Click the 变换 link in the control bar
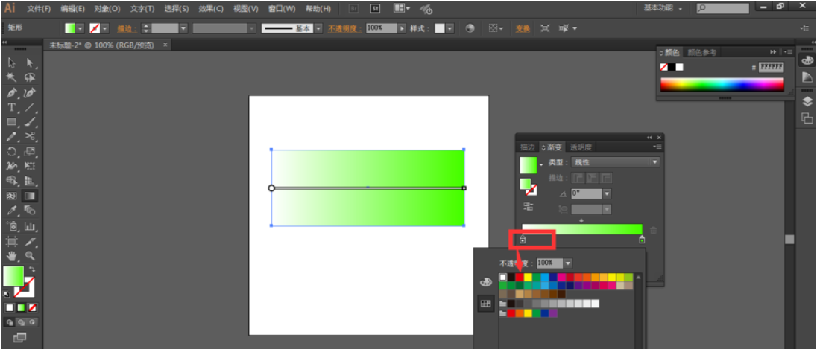817x349 pixels. coord(523,28)
